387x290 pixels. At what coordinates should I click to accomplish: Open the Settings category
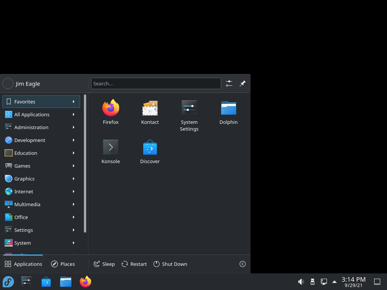coord(41,230)
